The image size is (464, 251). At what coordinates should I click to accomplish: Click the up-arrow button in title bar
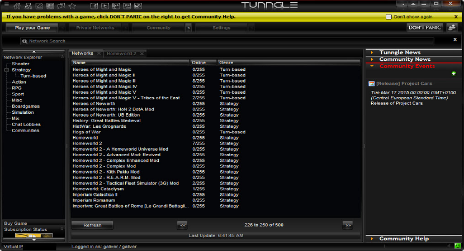413,4
